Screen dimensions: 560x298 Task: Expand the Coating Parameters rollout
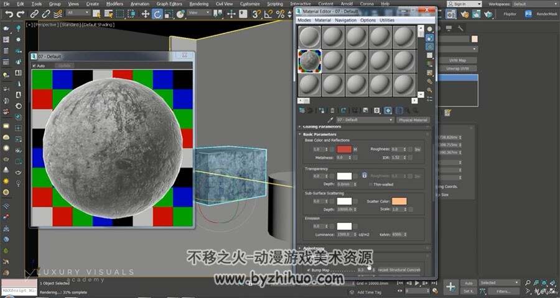coord(322,127)
